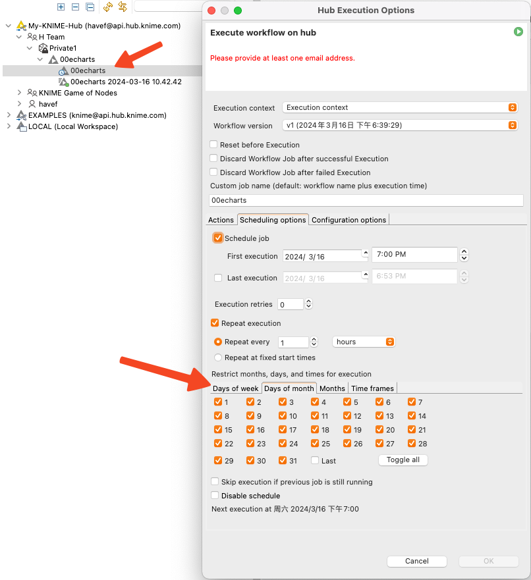Click the collapse (minus) toolbar icon
The image size is (531, 580).
75,7
